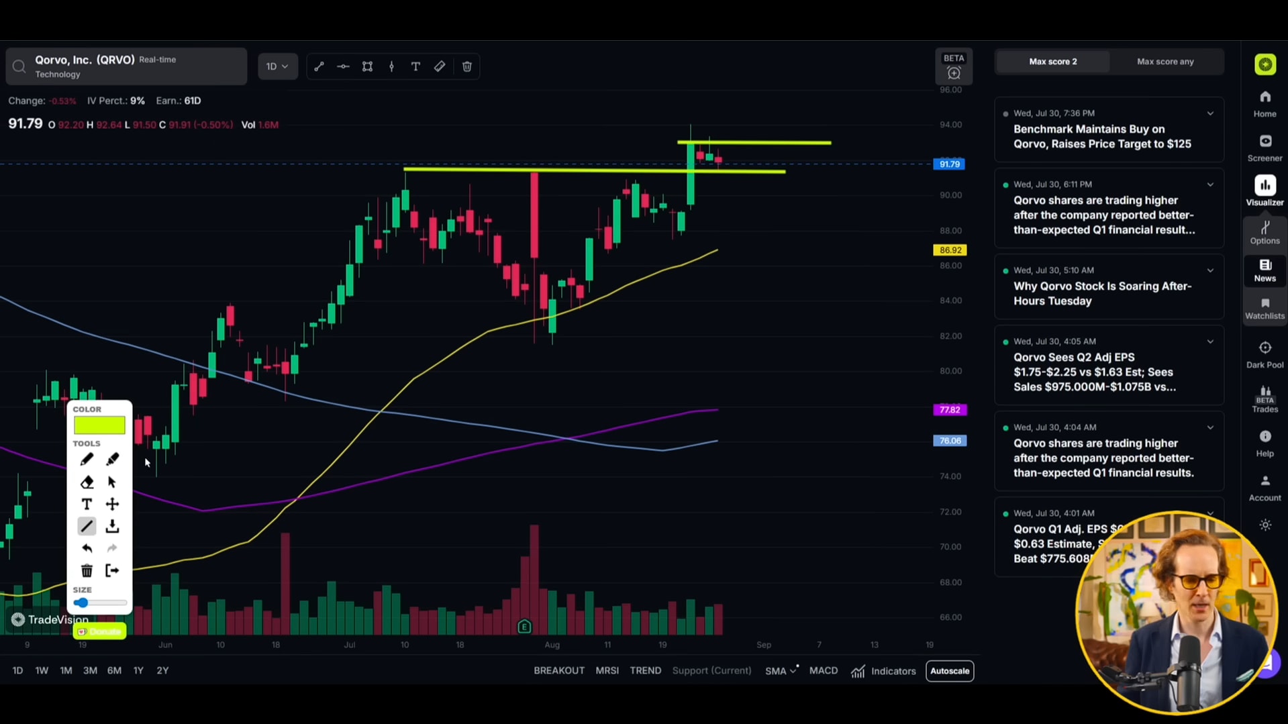Toggle the BREAKOUT indicator
The image size is (1288, 724).
559,670
